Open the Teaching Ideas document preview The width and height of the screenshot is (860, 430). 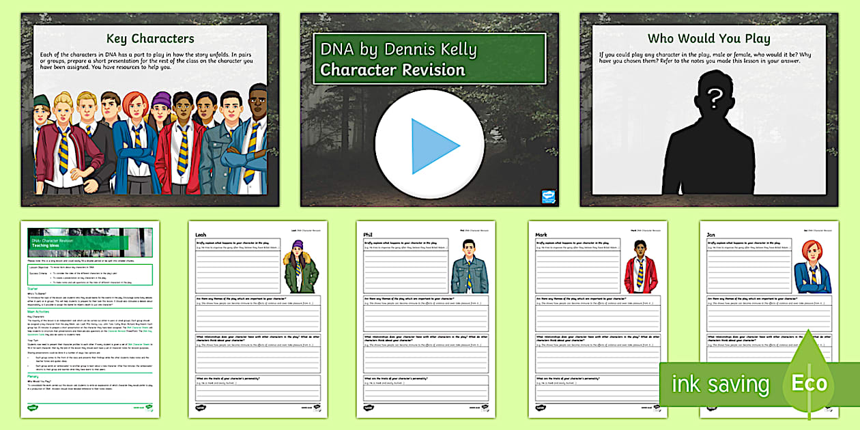pyautogui.click(x=89, y=321)
